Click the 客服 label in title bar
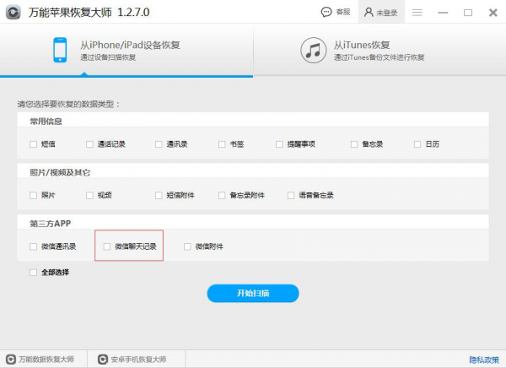Image resolution: width=506 pixels, height=368 pixels. (x=343, y=13)
